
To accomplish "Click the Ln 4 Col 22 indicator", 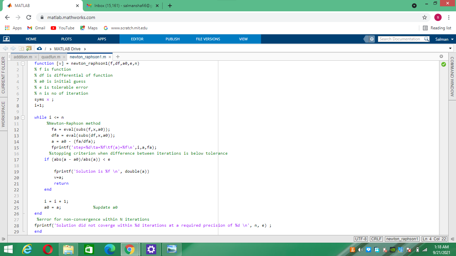I will 434,239.
